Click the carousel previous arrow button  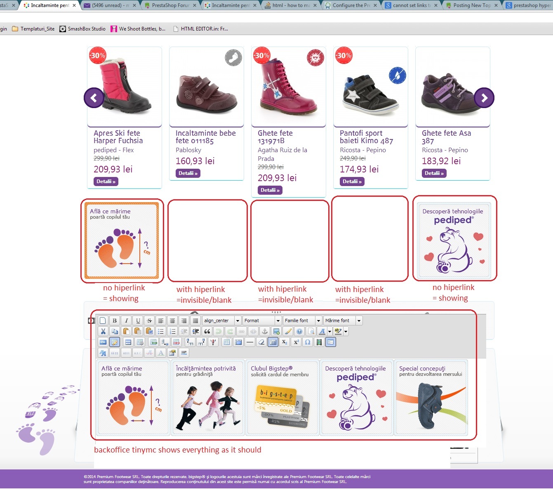click(94, 98)
